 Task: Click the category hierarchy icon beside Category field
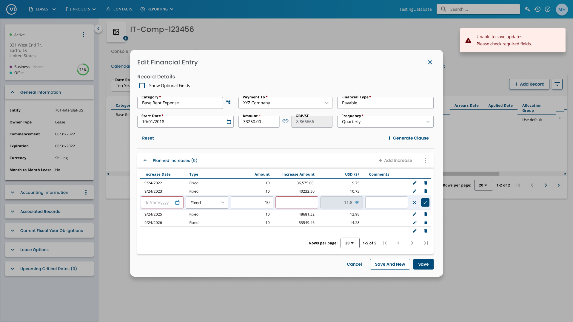(228, 102)
